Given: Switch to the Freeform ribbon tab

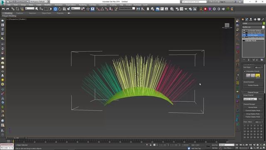Looking at the screenshot, I should point(20,13).
